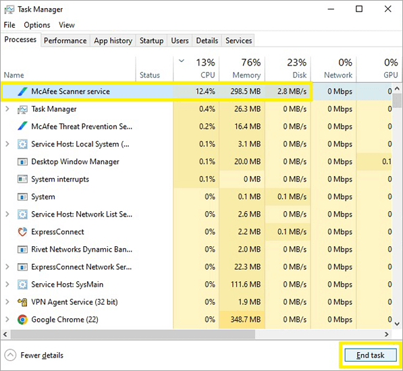This screenshot has width=403, height=371.
Task: Sort by the Status column header
Action: tap(155, 69)
